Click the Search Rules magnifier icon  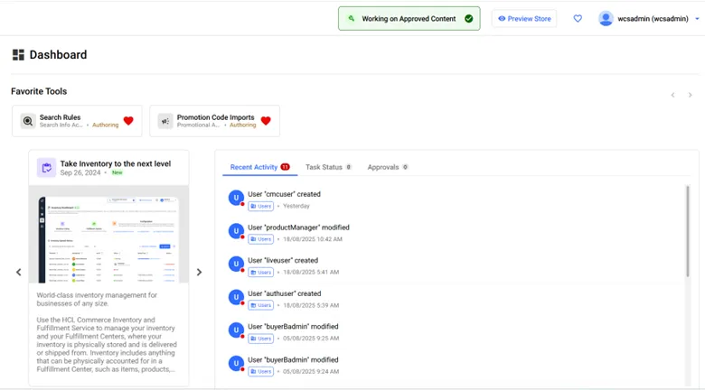pyautogui.click(x=28, y=121)
